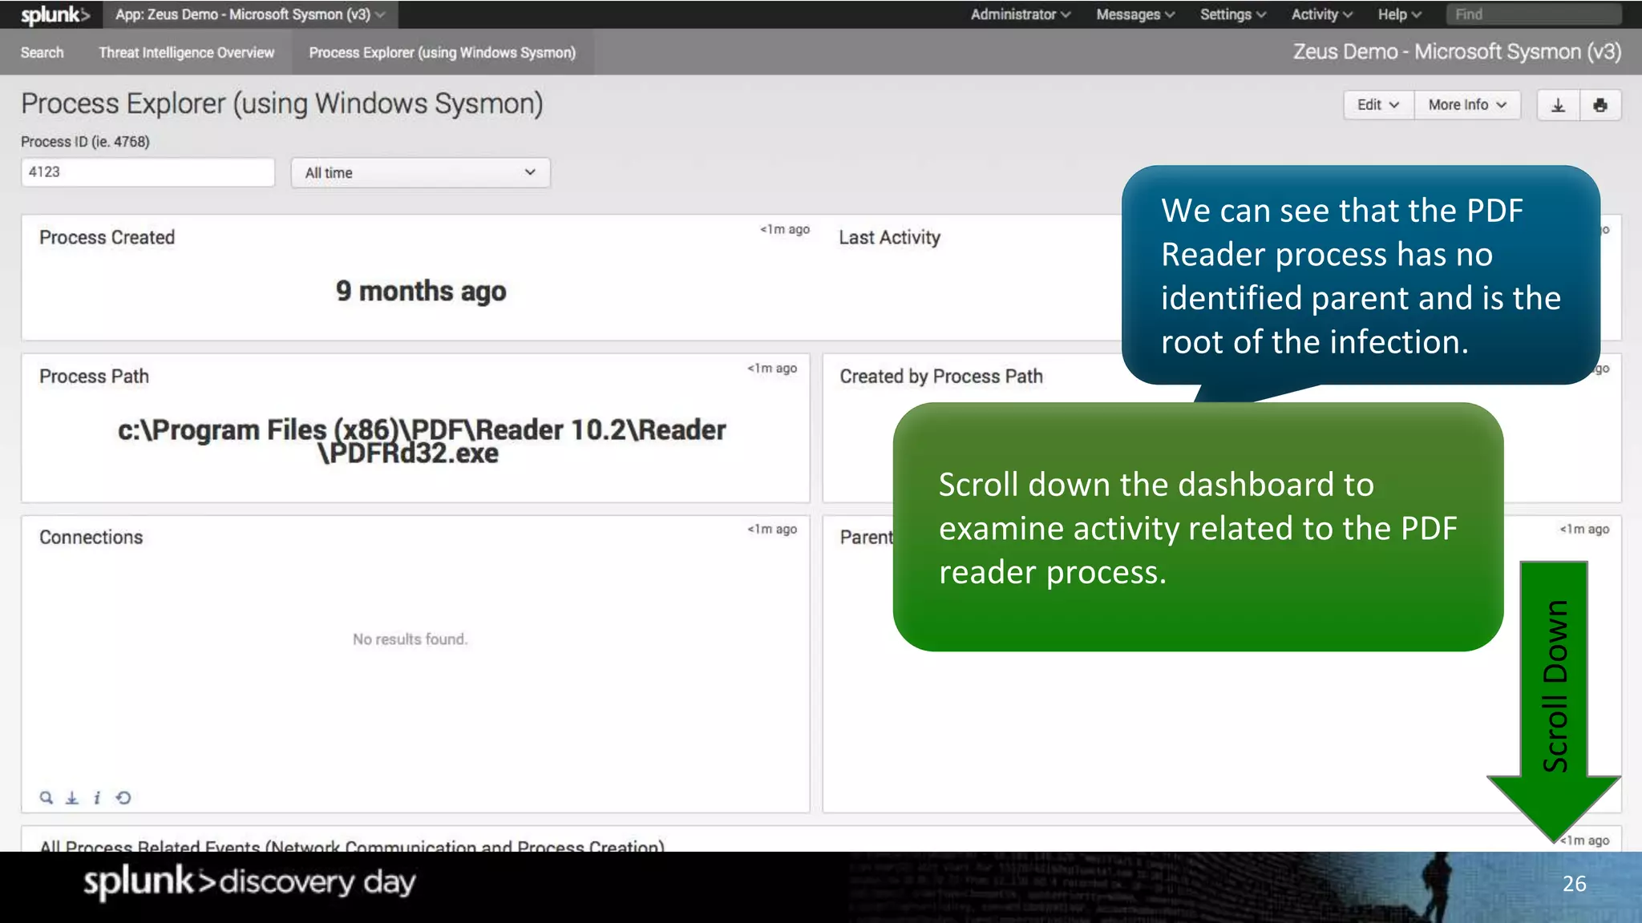Click the No results found message

point(410,639)
